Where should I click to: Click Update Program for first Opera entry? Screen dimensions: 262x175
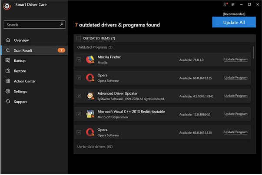(x=236, y=77)
